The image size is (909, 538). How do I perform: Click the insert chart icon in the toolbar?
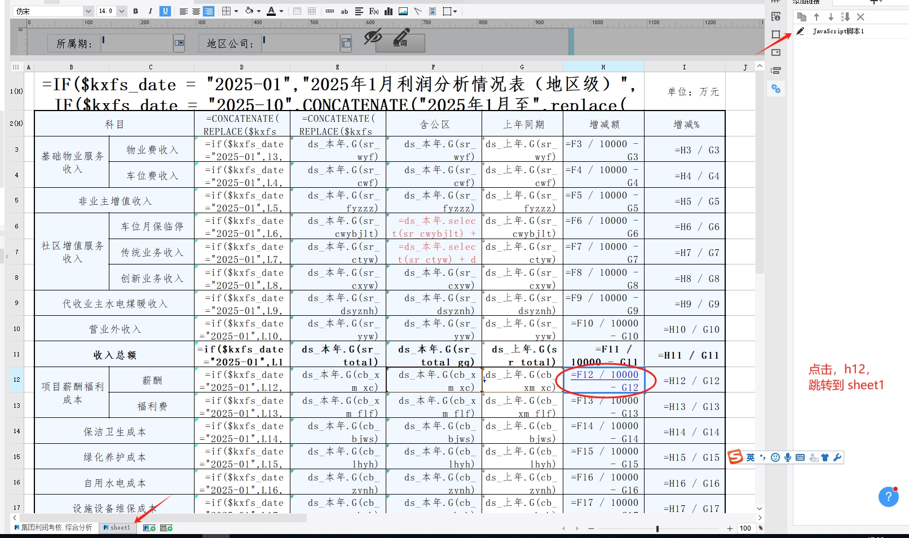[389, 11]
